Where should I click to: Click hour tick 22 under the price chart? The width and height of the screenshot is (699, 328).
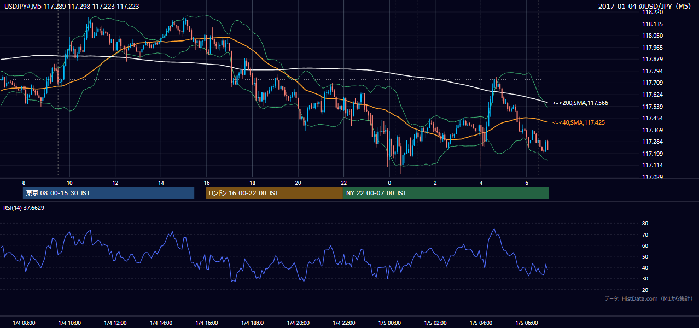343,183
